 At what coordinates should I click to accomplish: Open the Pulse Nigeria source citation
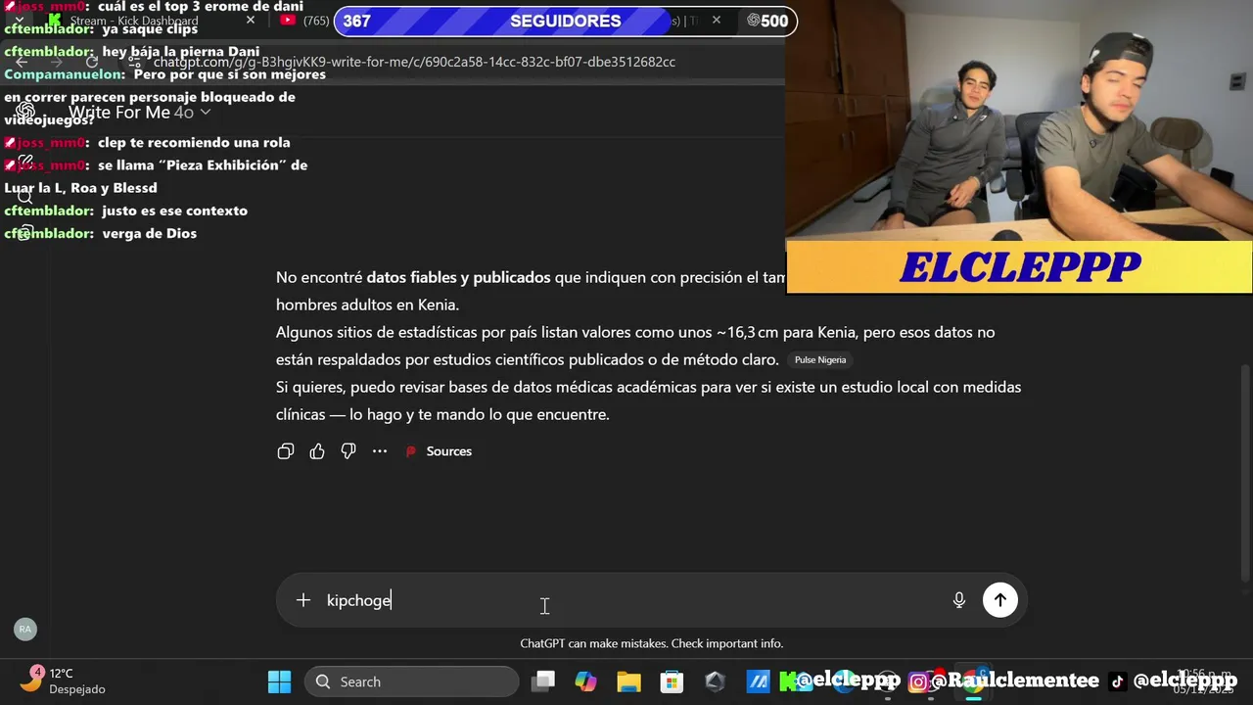[x=820, y=360]
